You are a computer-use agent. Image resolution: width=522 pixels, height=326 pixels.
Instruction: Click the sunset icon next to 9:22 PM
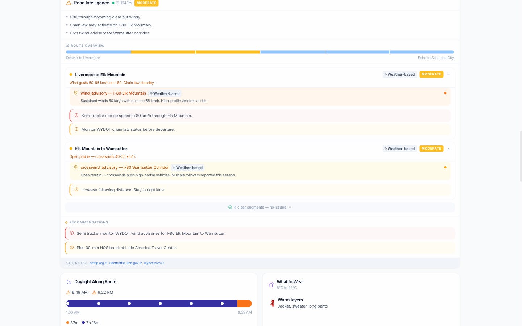[94, 292]
